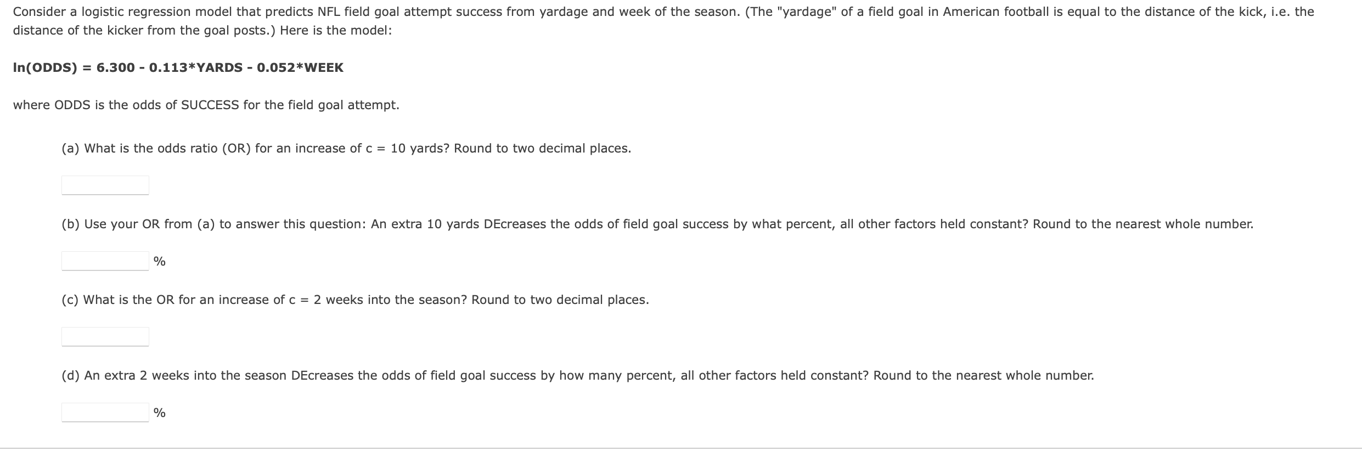The image size is (1362, 451).
Task: Select the odds ratio input under question (a)
Action: pos(105,185)
